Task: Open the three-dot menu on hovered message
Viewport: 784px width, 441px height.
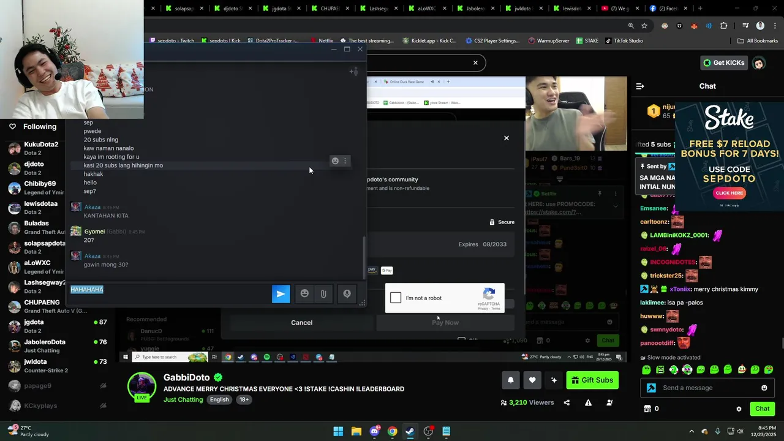Action: [x=345, y=160]
